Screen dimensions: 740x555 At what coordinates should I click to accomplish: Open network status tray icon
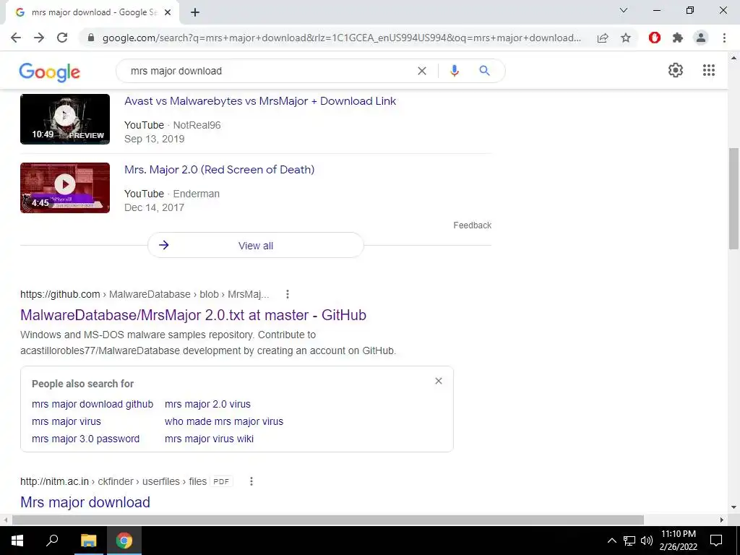[629, 541]
